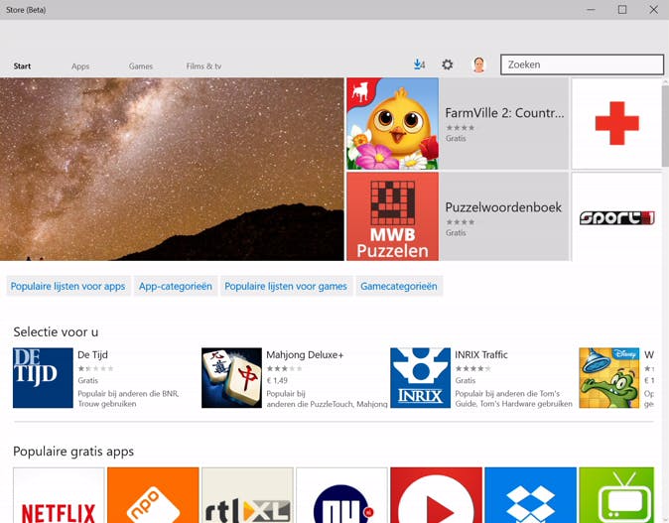The height and width of the screenshot is (523, 669).
Task: Open the red cross app tile
Action: [x=617, y=124]
